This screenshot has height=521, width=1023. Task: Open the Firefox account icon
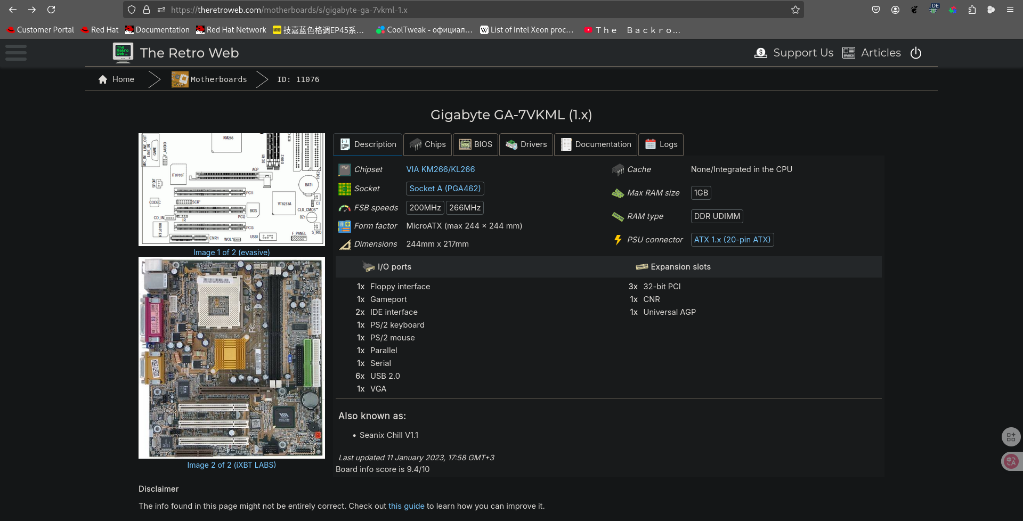click(895, 10)
